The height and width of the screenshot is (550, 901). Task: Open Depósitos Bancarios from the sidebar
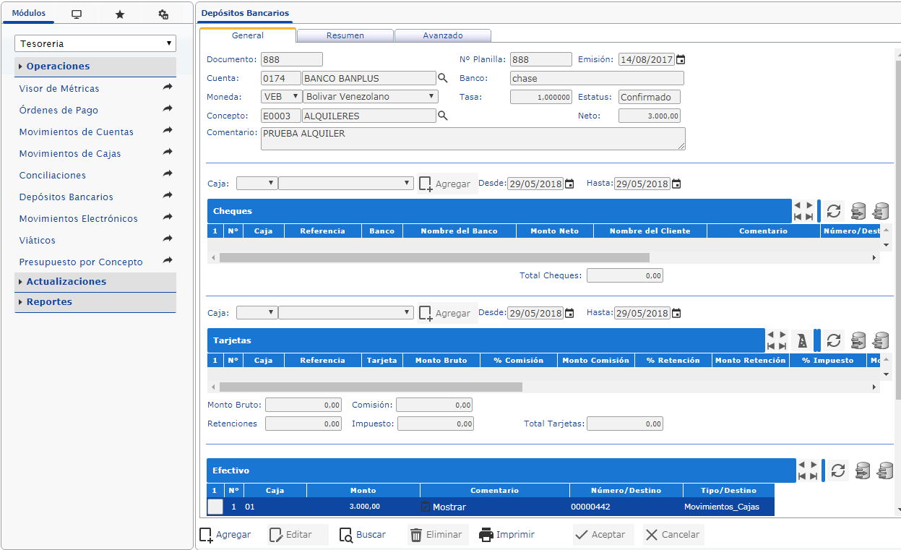click(x=66, y=197)
